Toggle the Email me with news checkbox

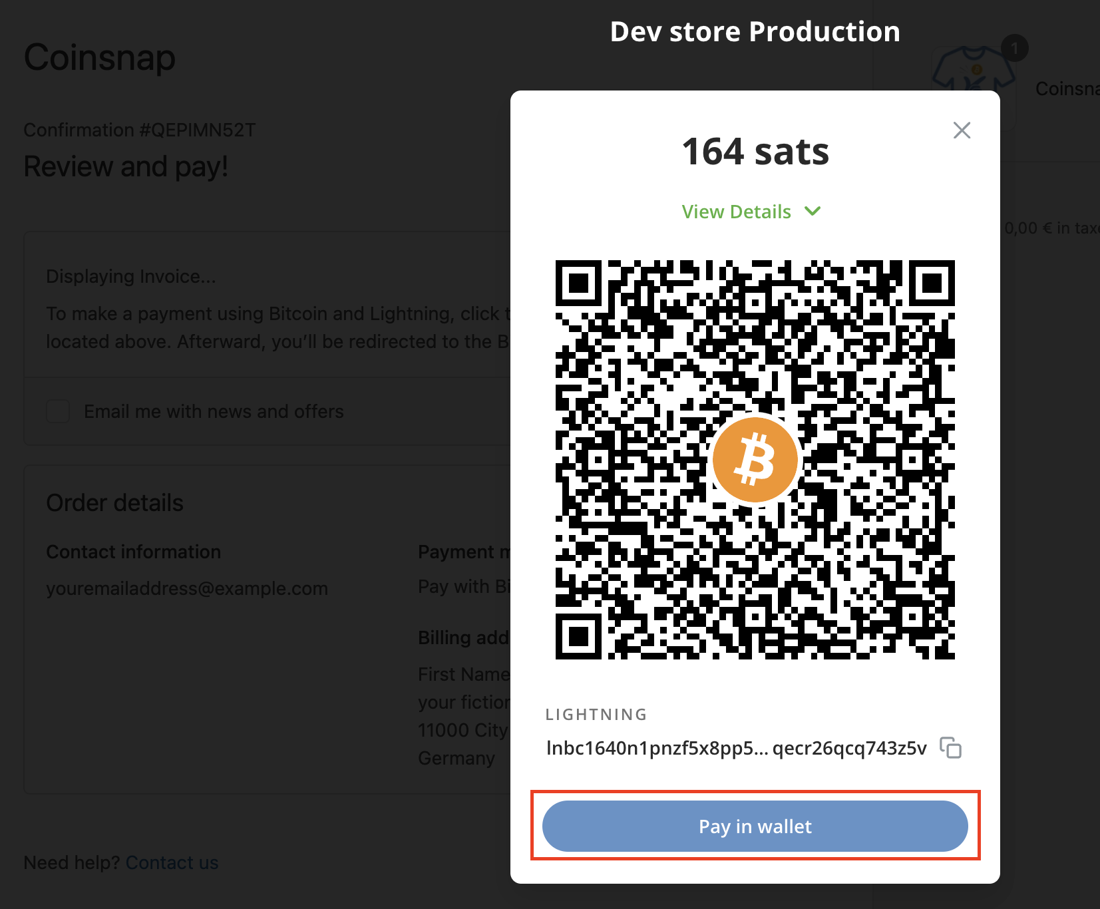click(x=58, y=411)
